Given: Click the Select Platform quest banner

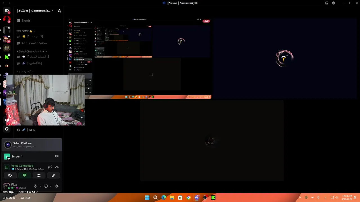Looking at the screenshot, I should 32,145.
